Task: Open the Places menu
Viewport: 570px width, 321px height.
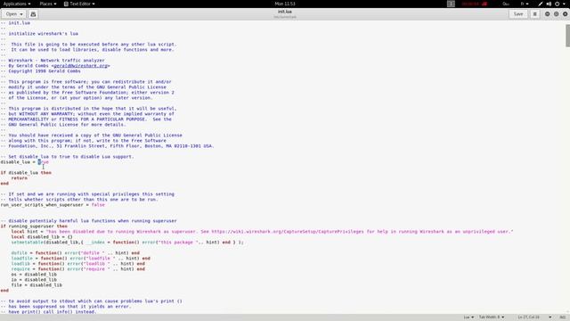Action: pyautogui.click(x=47, y=4)
